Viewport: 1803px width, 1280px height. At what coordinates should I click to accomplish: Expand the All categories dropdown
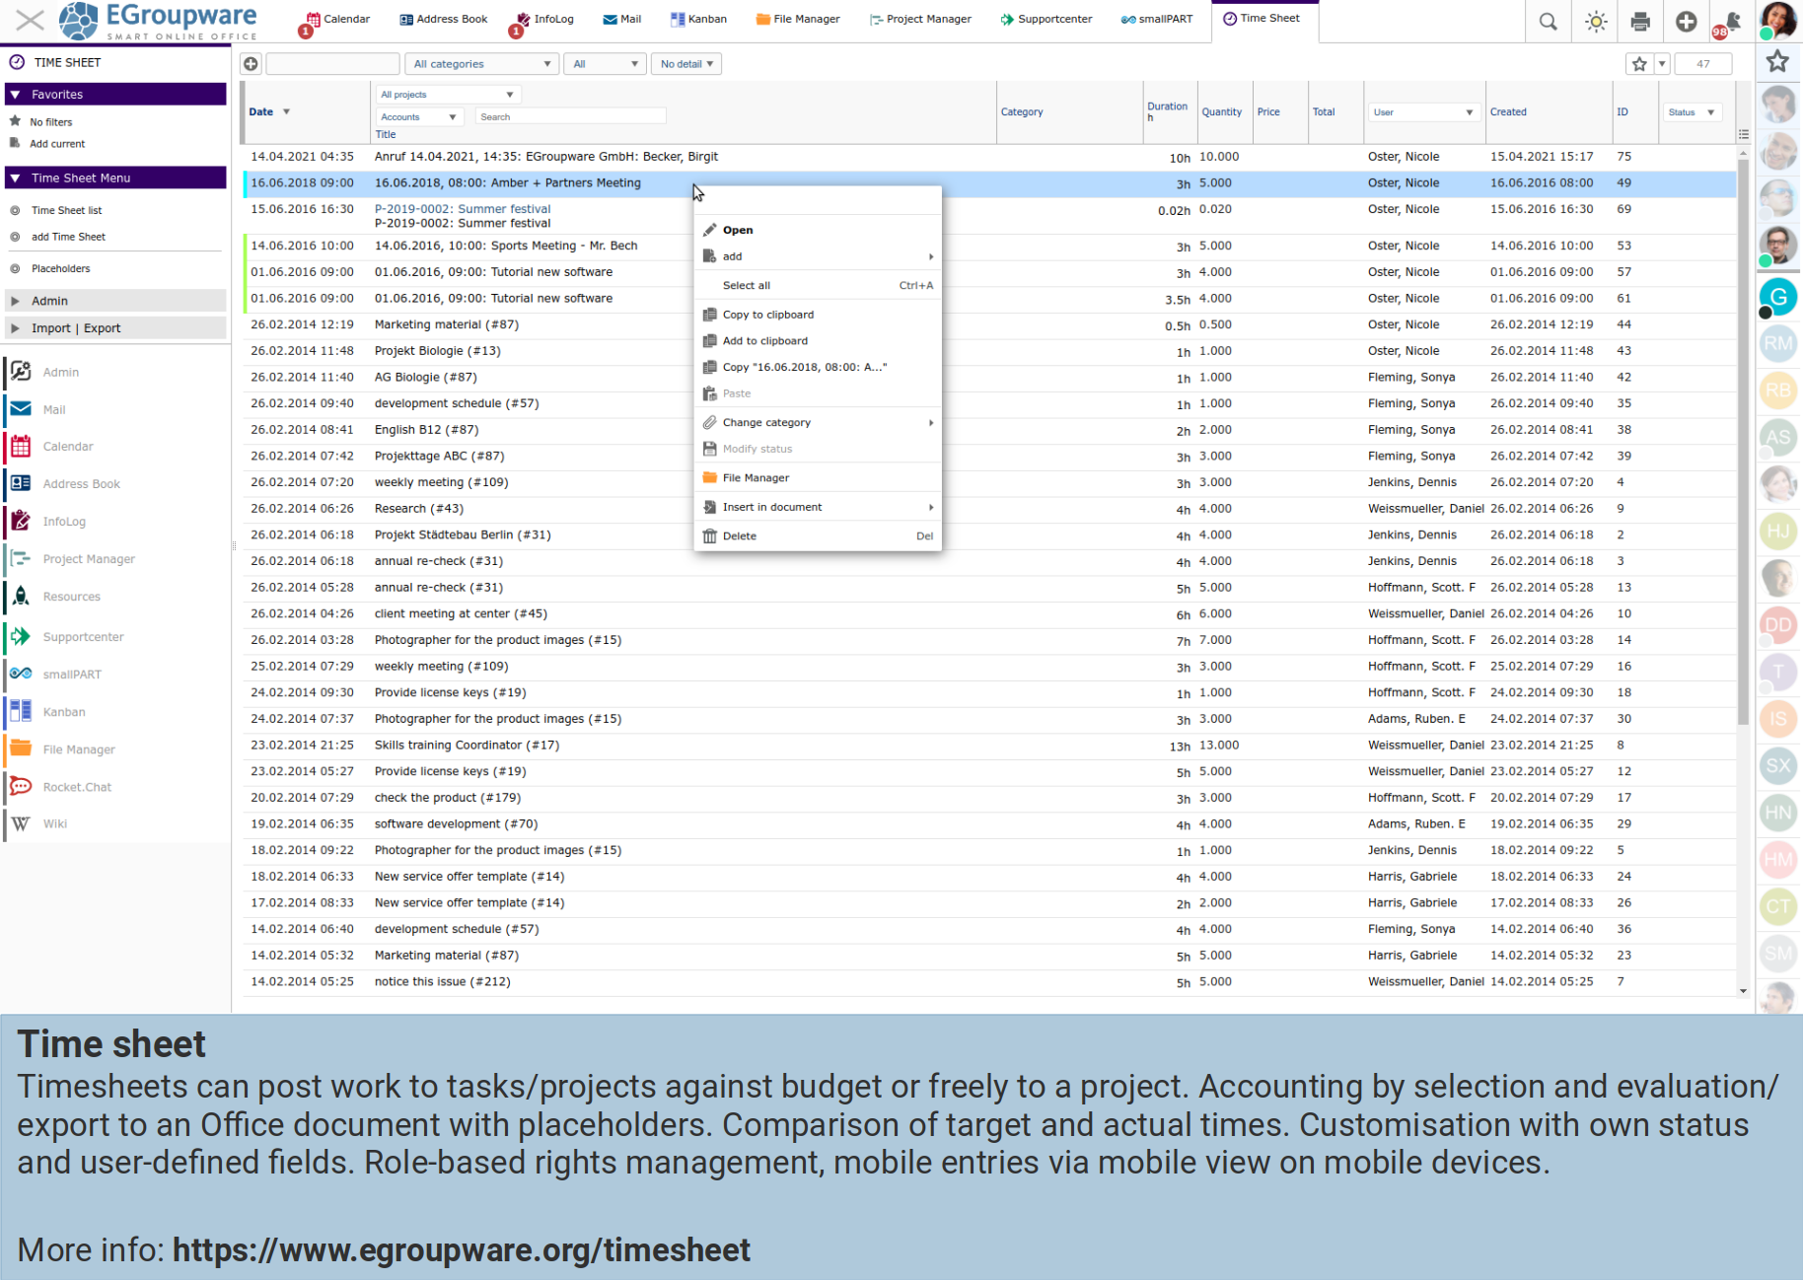coord(481,64)
